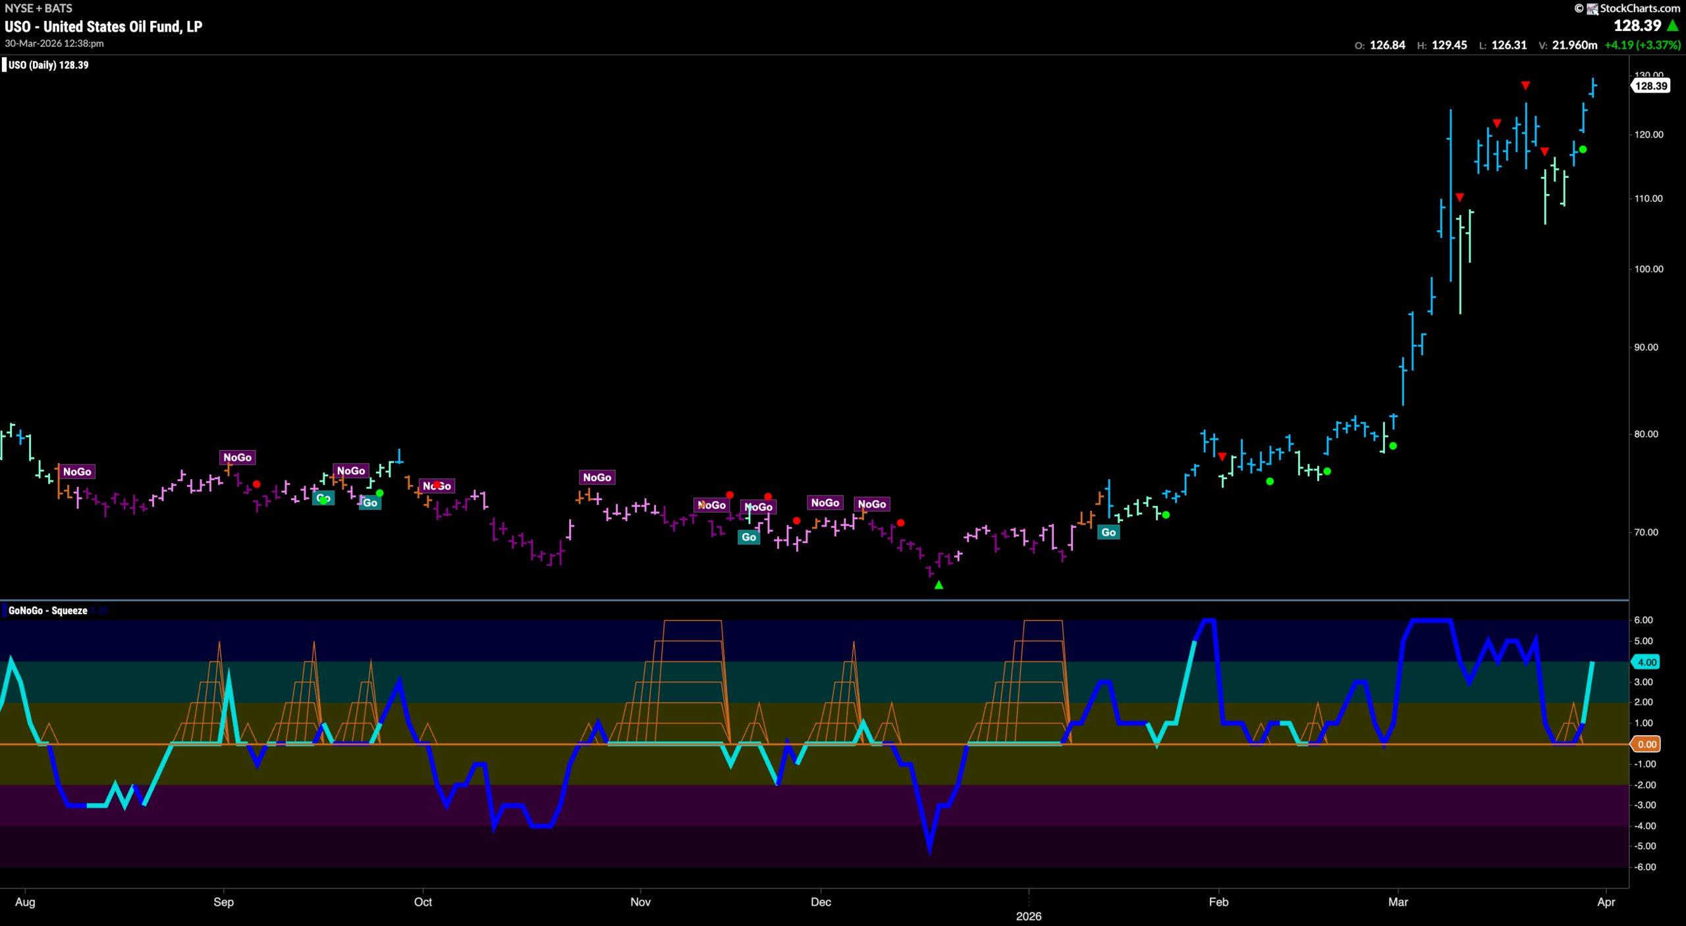This screenshot has height=926, width=1686.
Task: Click the Mar label on the time axis
Action: click(1398, 902)
